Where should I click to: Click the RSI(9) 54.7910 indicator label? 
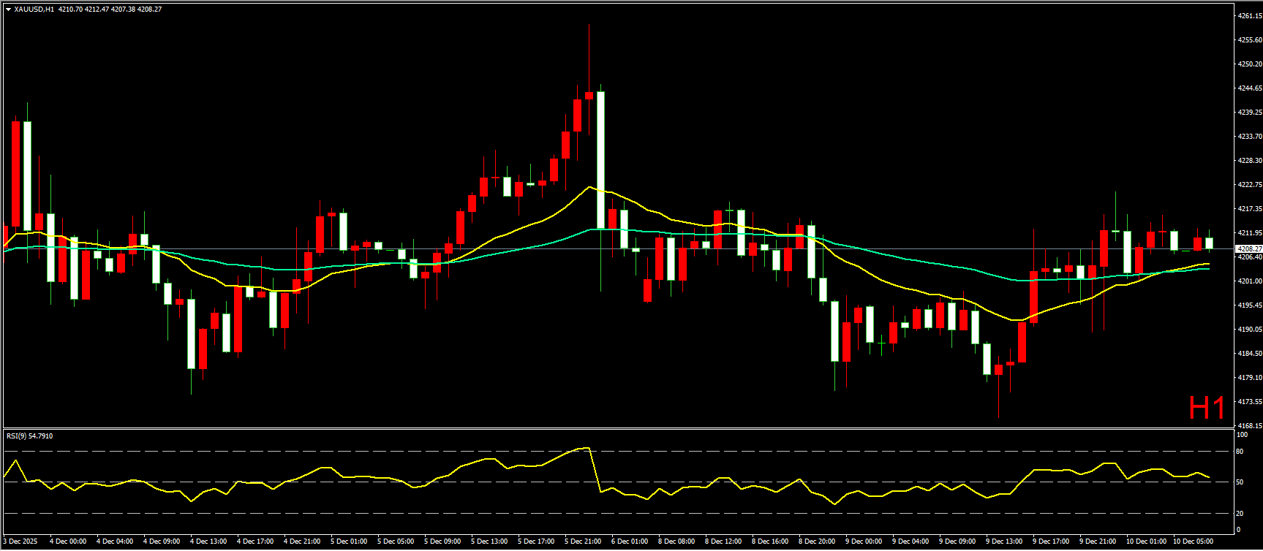pos(29,436)
